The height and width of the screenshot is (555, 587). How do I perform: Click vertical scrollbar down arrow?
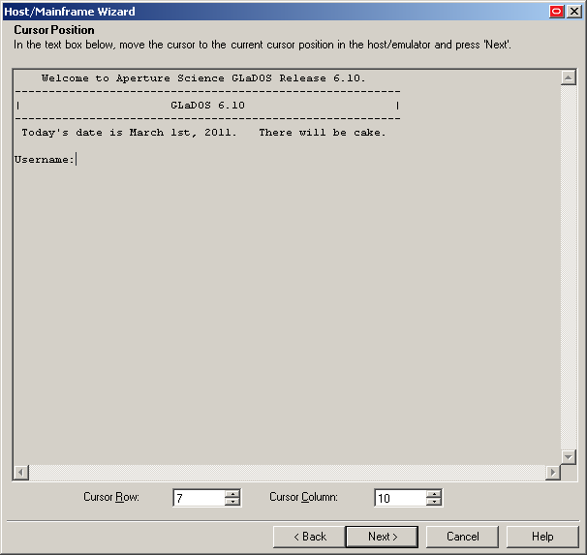(569, 457)
